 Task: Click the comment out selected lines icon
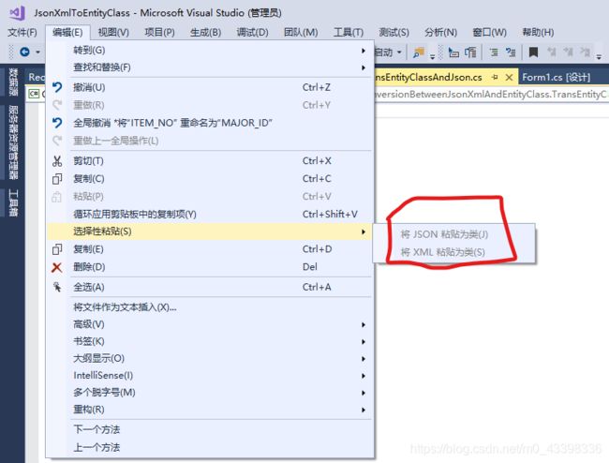coord(494,52)
